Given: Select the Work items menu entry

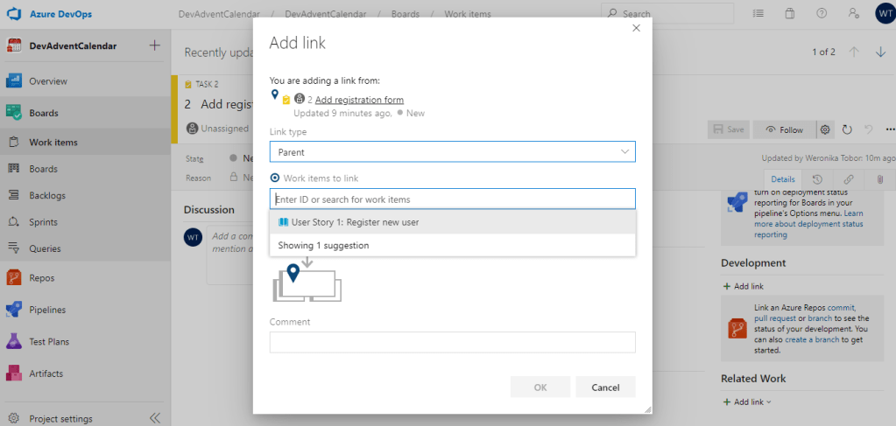Looking at the screenshot, I should [x=53, y=143].
